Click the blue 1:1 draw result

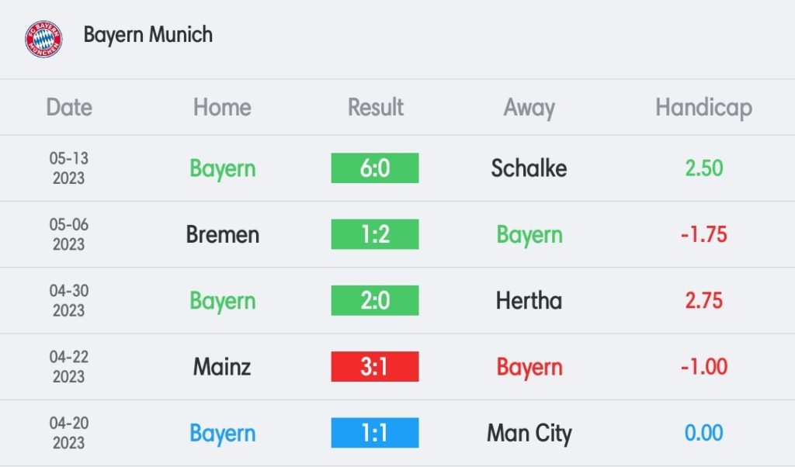click(375, 433)
